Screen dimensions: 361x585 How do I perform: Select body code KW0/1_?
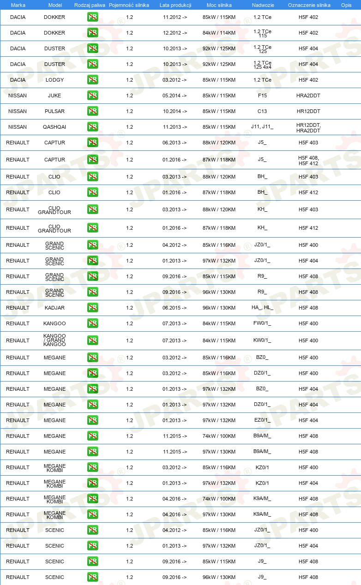(262, 340)
